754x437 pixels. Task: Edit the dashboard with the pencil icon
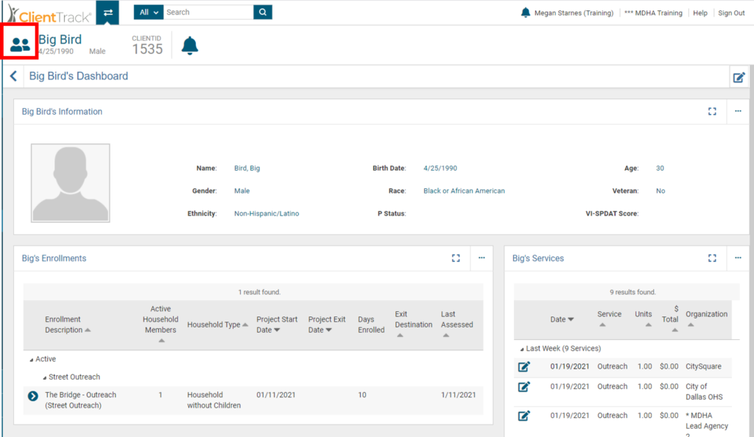(x=739, y=77)
